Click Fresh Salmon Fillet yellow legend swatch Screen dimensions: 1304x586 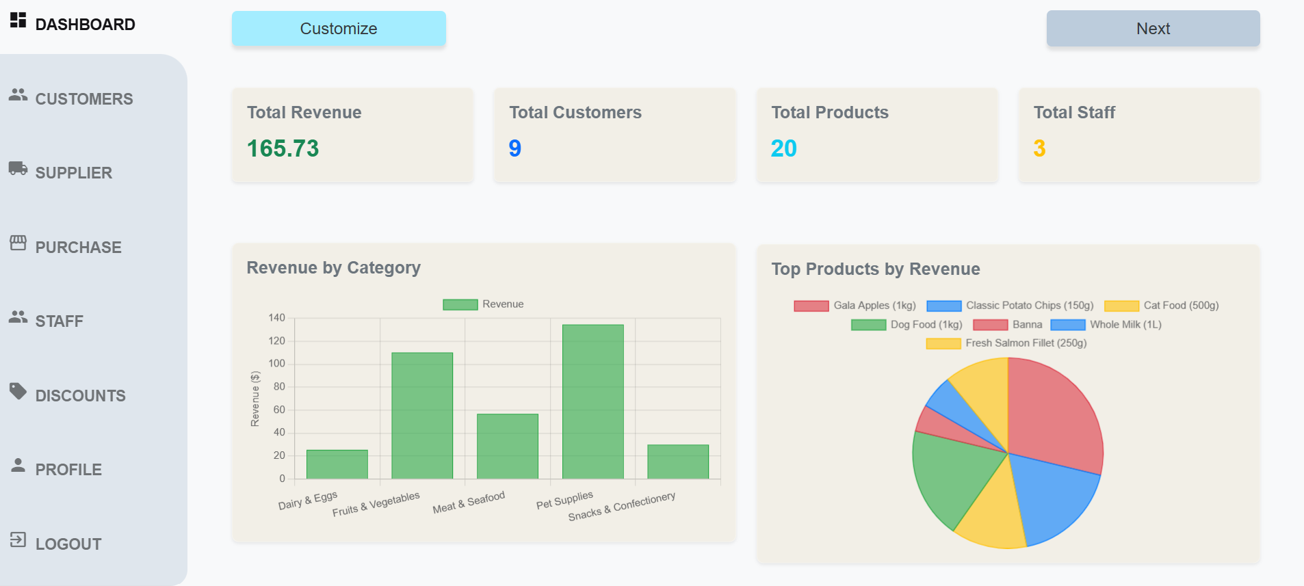(x=943, y=343)
